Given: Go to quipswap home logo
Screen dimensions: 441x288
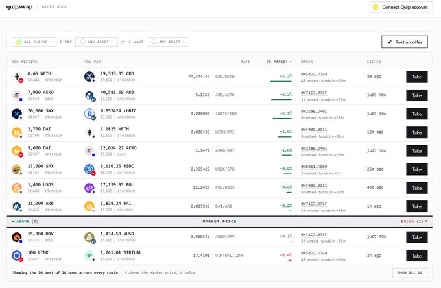Looking at the screenshot, I should [19, 6].
